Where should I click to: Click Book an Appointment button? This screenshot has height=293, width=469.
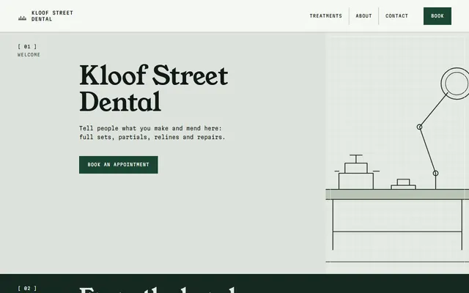click(x=119, y=165)
